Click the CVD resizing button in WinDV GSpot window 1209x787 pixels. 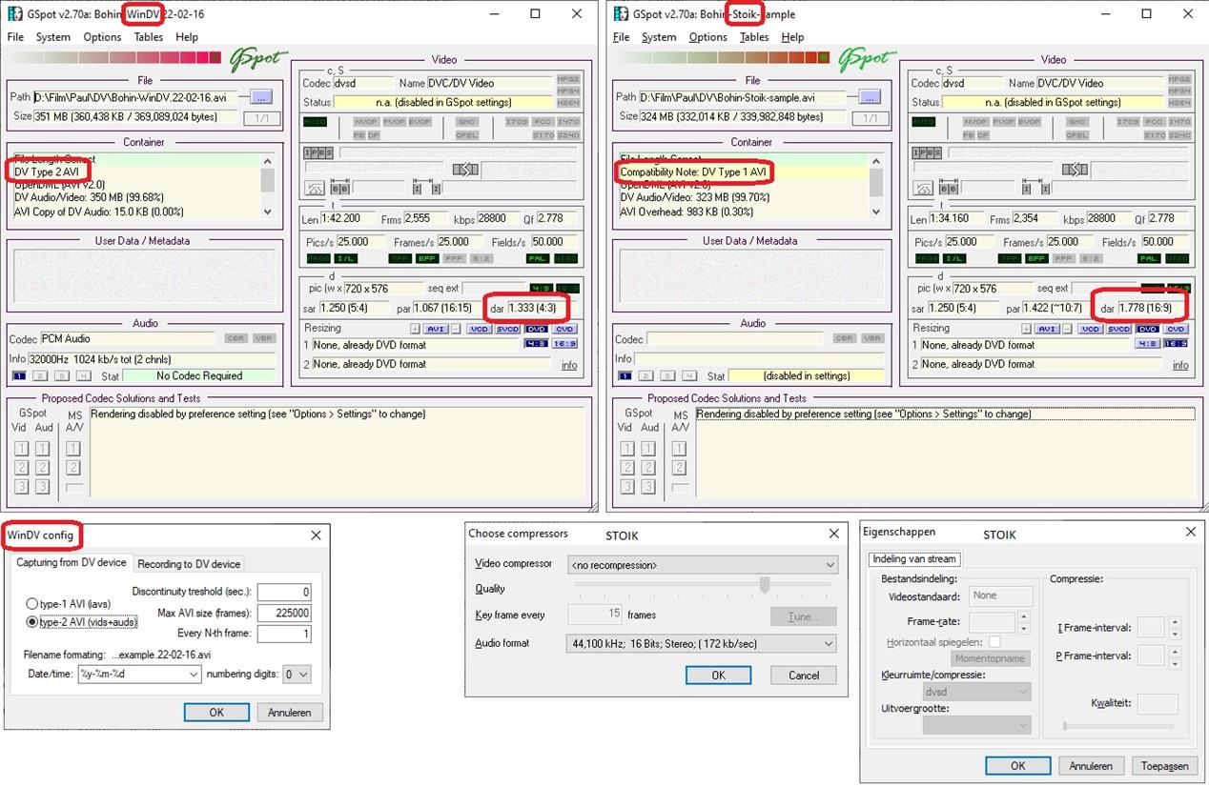pos(565,329)
